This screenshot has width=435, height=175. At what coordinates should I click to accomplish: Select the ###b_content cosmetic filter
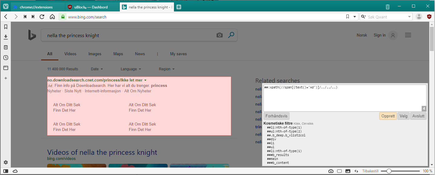coord(278,163)
